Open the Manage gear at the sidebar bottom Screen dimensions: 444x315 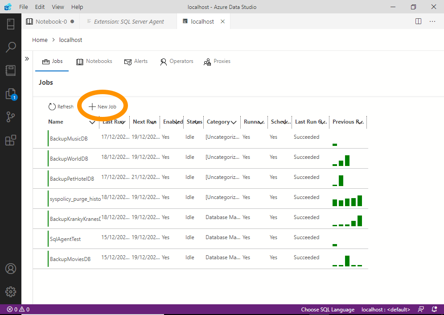(x=11, y=291)
